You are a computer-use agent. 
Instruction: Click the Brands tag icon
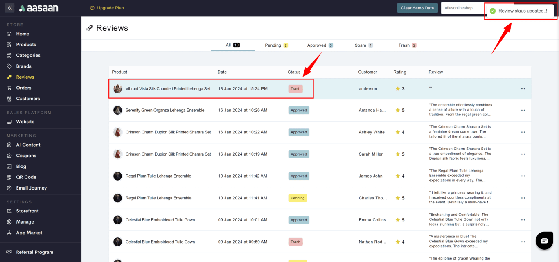(x=9, y=66)
